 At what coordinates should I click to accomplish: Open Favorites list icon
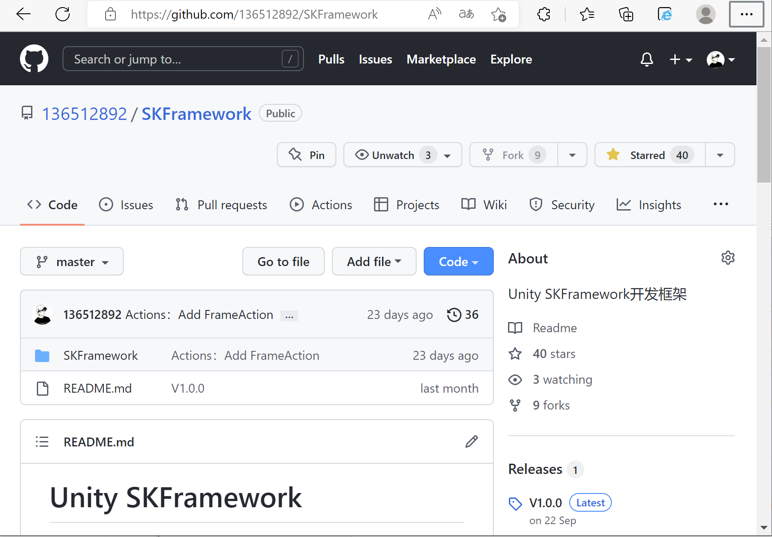point(587,15)
